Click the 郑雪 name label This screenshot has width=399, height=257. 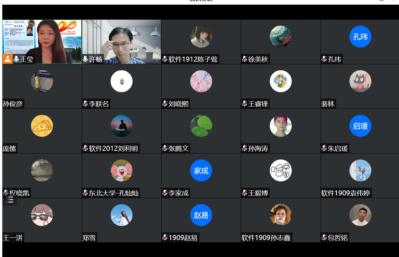(x=89, y=238)
